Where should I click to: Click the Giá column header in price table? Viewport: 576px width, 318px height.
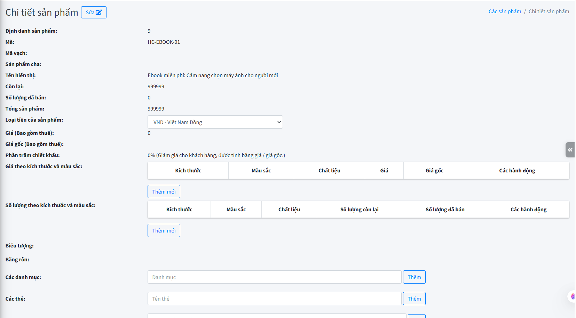pos(384,171)
